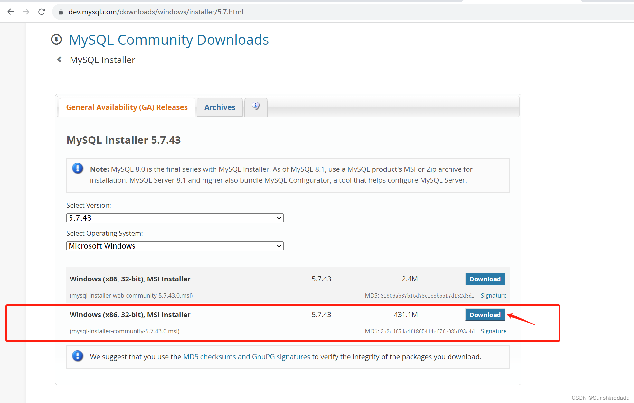The width and height of the screenshot is (634, 403).
Task: Click the MySQL Installer 5.7.43 heading
Action: point(124,140)
